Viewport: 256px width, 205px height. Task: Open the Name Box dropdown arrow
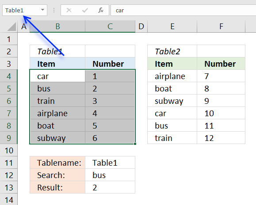(x=42, y=10)
